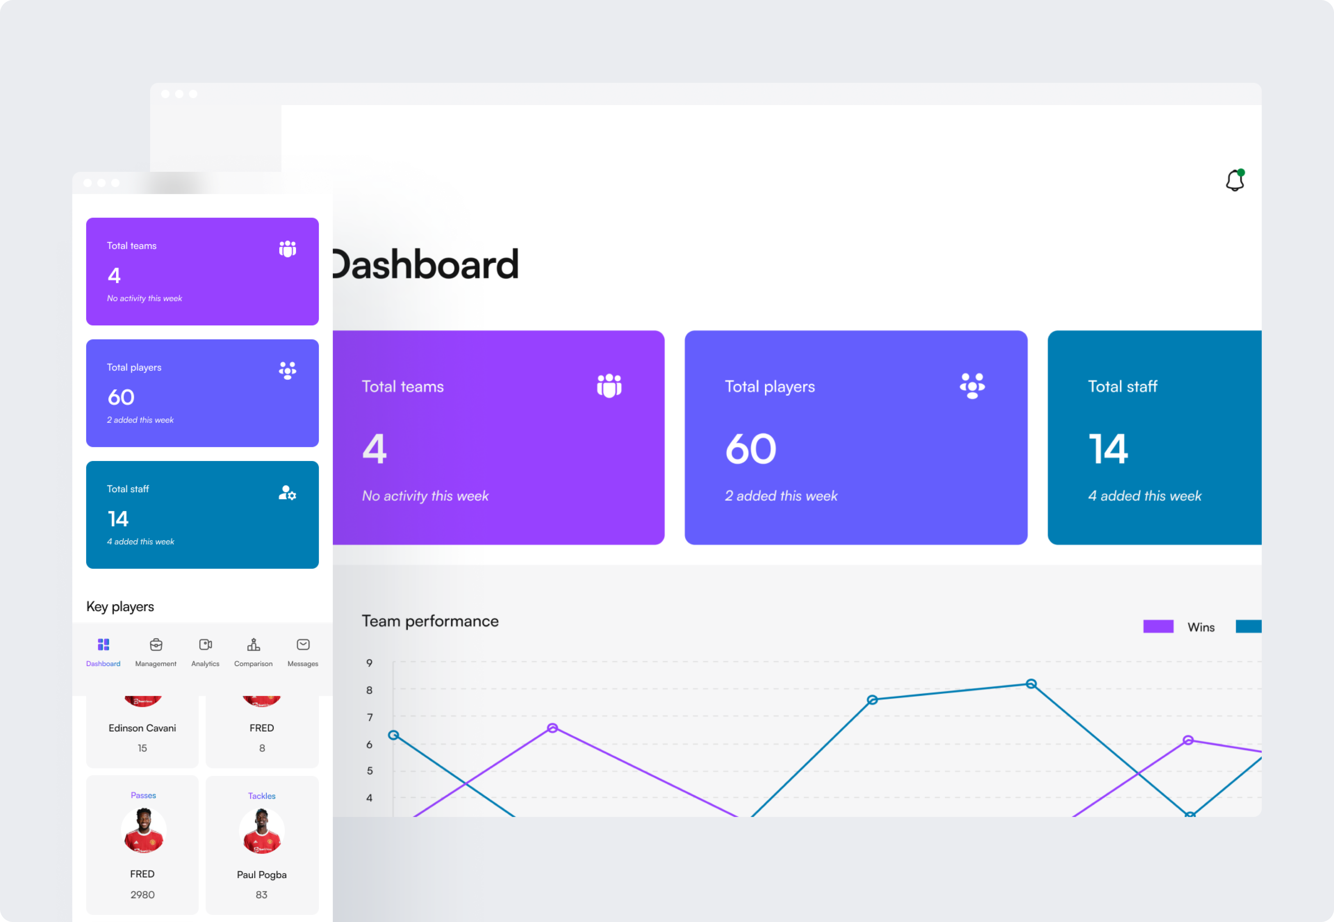Click staff gear icon on small Total staff card

pyautogui.click(x=287, y=493)
